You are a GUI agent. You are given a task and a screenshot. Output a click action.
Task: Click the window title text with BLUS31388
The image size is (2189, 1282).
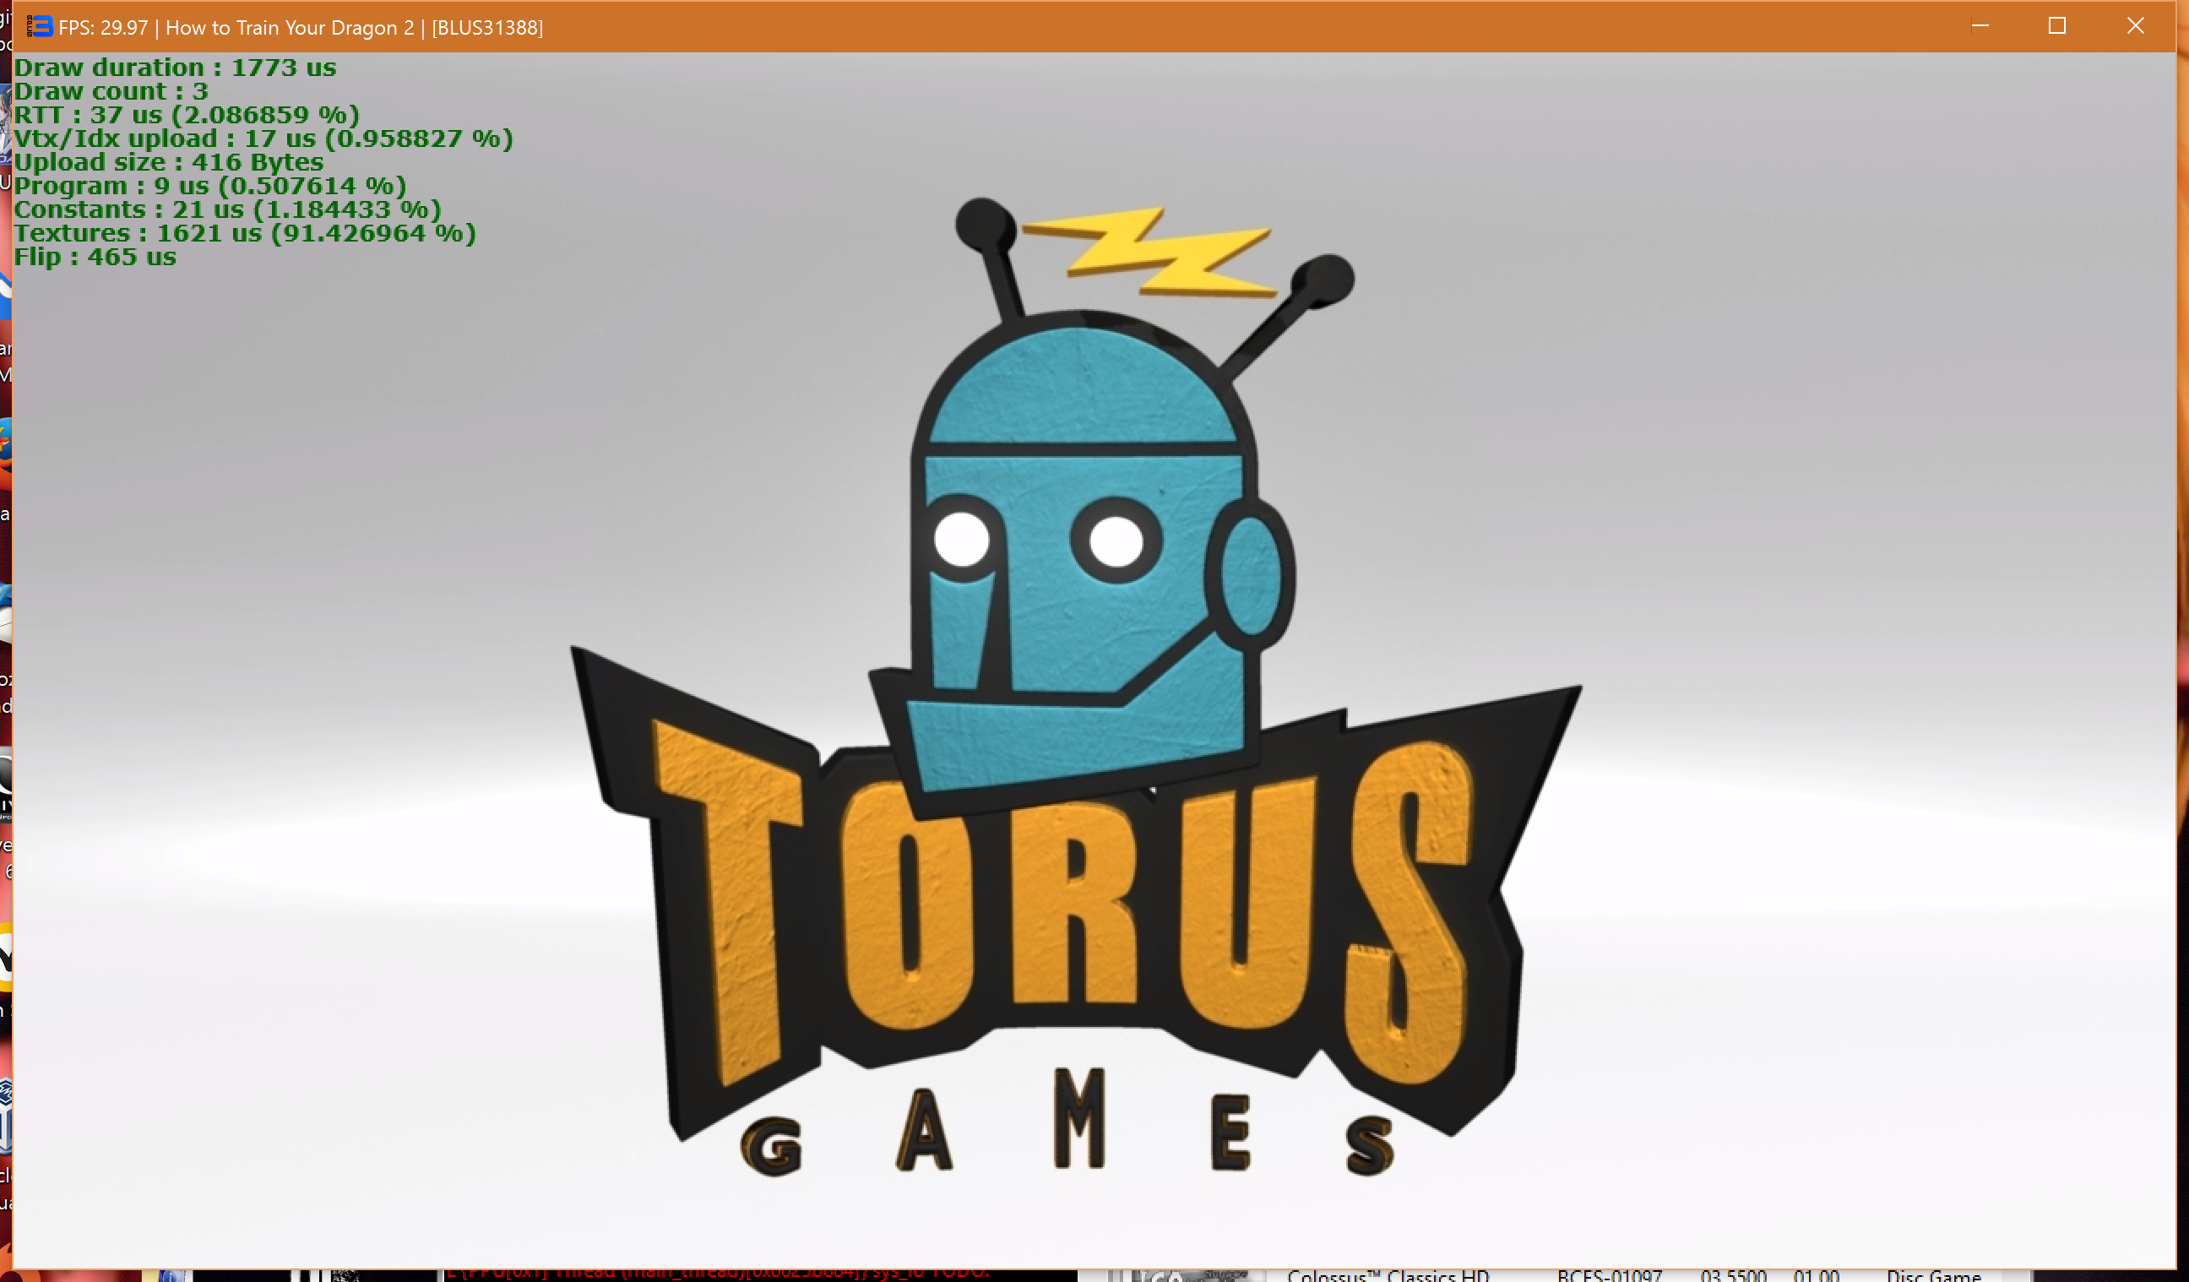point(300,28)
